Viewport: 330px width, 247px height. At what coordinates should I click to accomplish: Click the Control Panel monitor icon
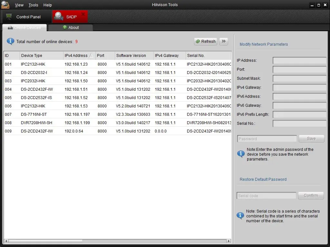pyautogui.click(x=9, y=17)
